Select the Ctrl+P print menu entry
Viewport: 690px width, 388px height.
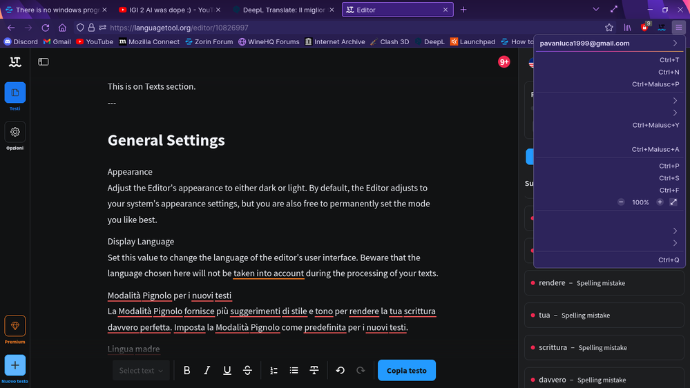pyautogui.click(x=608, y=166)
